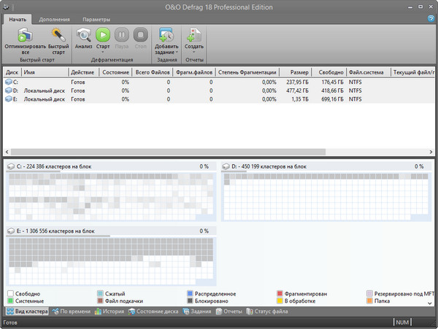Open the Состояние диска bottom tab

tap(153, 311)
